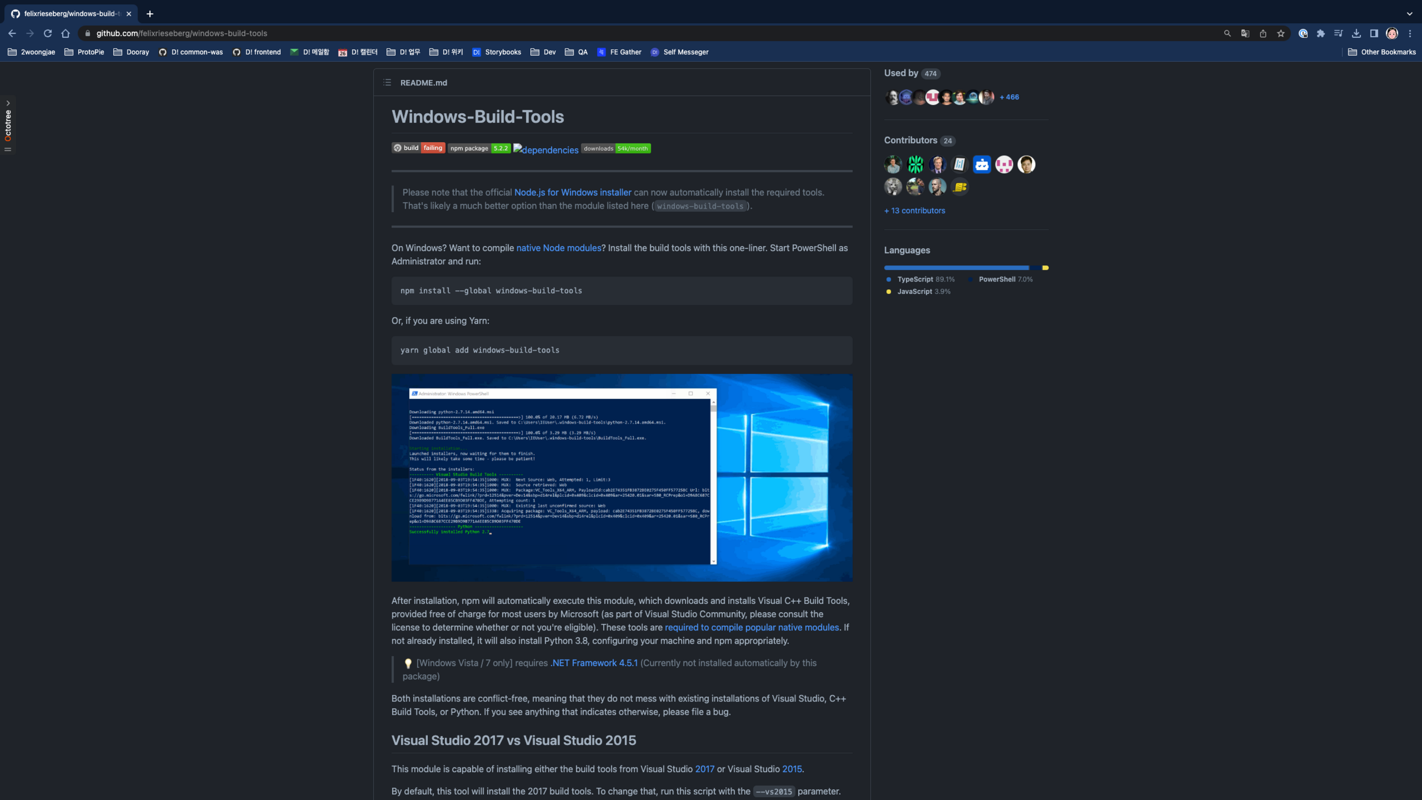Open the tab search chevron dropdown
1422x800 pixels.
(x=1410, y=14)
